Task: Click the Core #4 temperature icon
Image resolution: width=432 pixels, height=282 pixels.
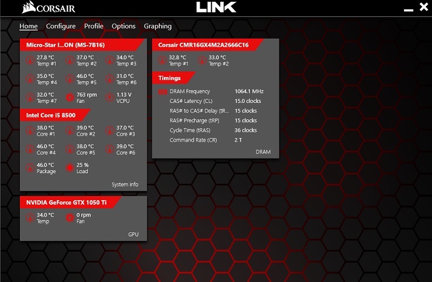Action: pyautogui.click(x=30, y=149)
